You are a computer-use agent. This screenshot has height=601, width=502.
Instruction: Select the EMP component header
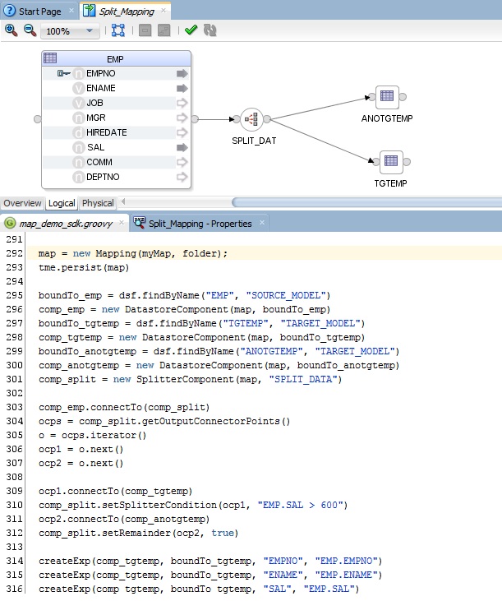click(116, 59)
